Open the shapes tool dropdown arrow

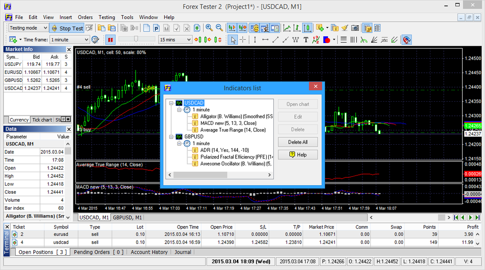(x=334, y=40)
